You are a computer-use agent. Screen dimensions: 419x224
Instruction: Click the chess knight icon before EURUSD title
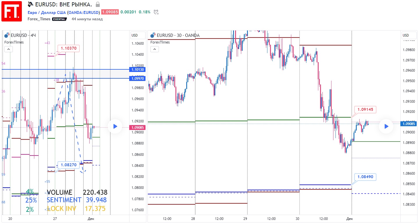click(31, 4)
